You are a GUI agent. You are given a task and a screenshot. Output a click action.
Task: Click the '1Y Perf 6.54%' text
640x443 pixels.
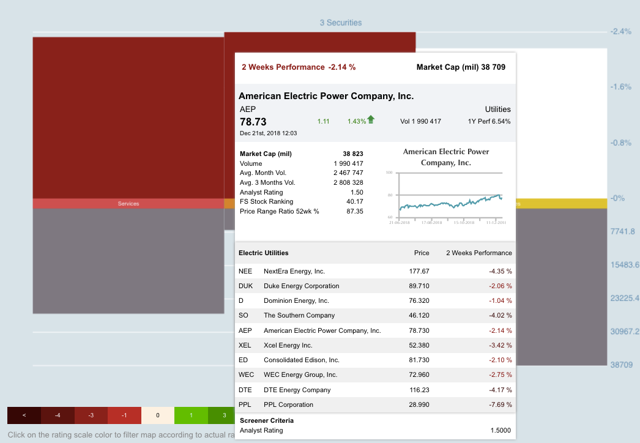489,121
